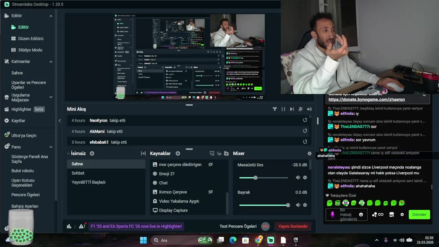Screen dimensions: 439x247
Task: Open performance stats bar-chart icon
Action: pyautogui.click(x=69, y=226)
